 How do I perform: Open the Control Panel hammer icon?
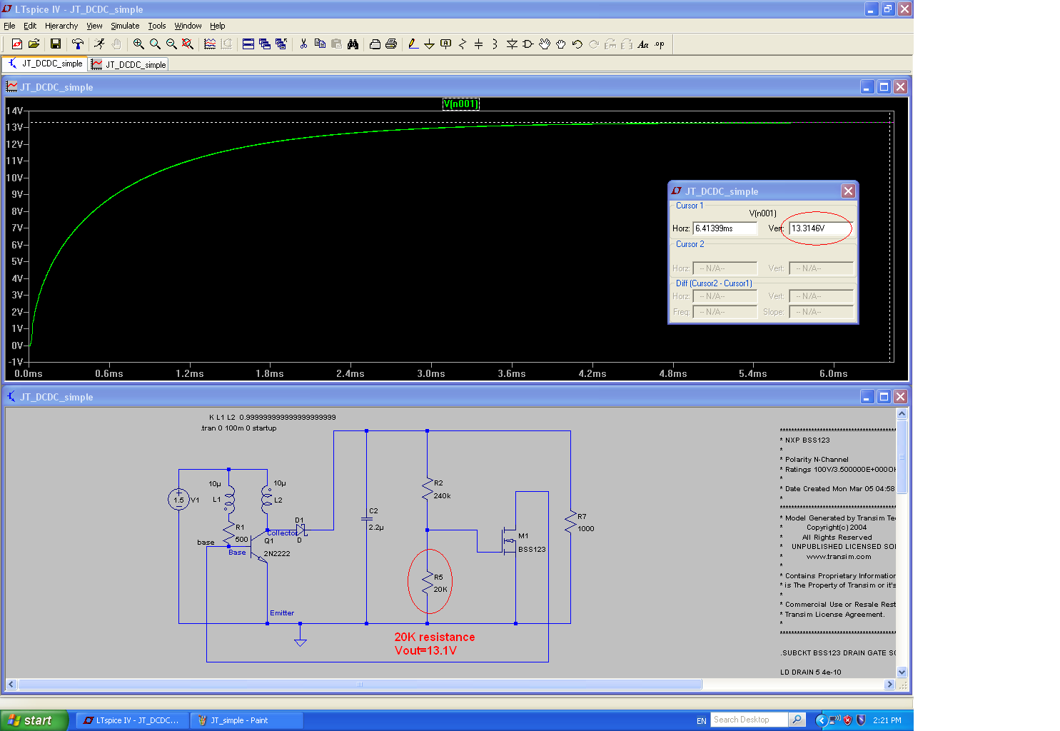tap(78, 44)
